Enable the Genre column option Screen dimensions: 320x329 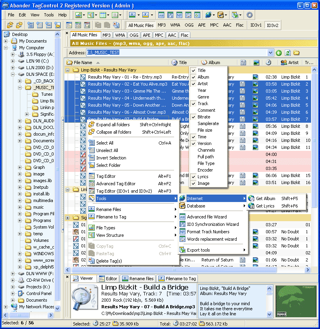click(x=203, y=97)
